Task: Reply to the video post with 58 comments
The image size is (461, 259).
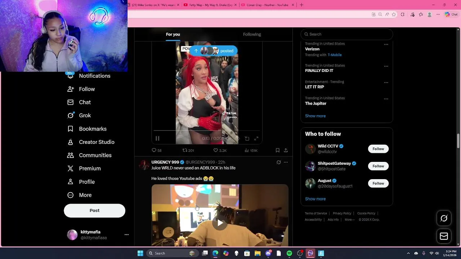Action: (x=156, y=150)
